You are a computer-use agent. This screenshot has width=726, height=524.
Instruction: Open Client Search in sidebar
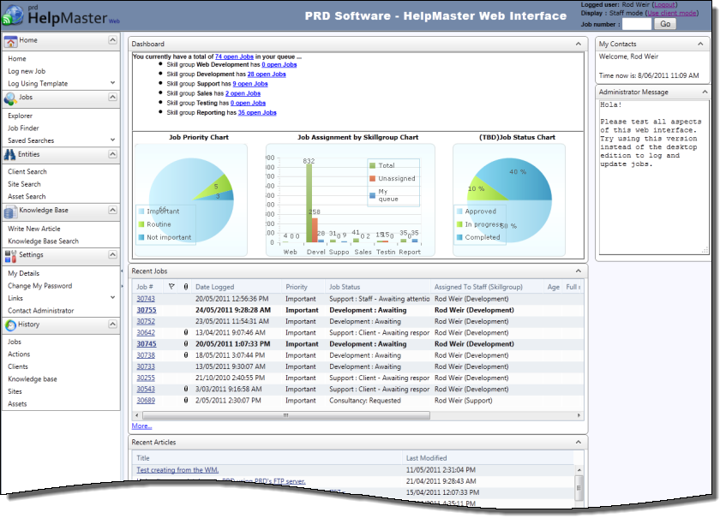(x=27, y=171)
